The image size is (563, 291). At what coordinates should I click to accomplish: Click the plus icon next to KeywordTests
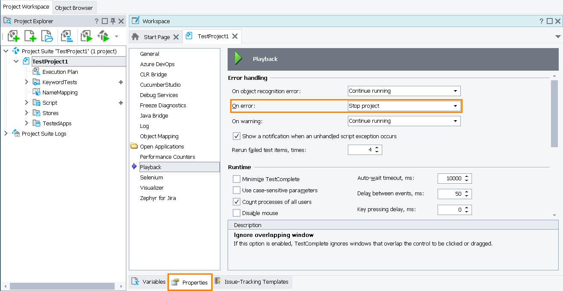click(x=121, y=82)
